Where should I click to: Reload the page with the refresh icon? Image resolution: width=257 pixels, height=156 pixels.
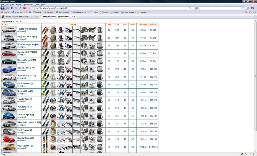(x=12, y=8)
